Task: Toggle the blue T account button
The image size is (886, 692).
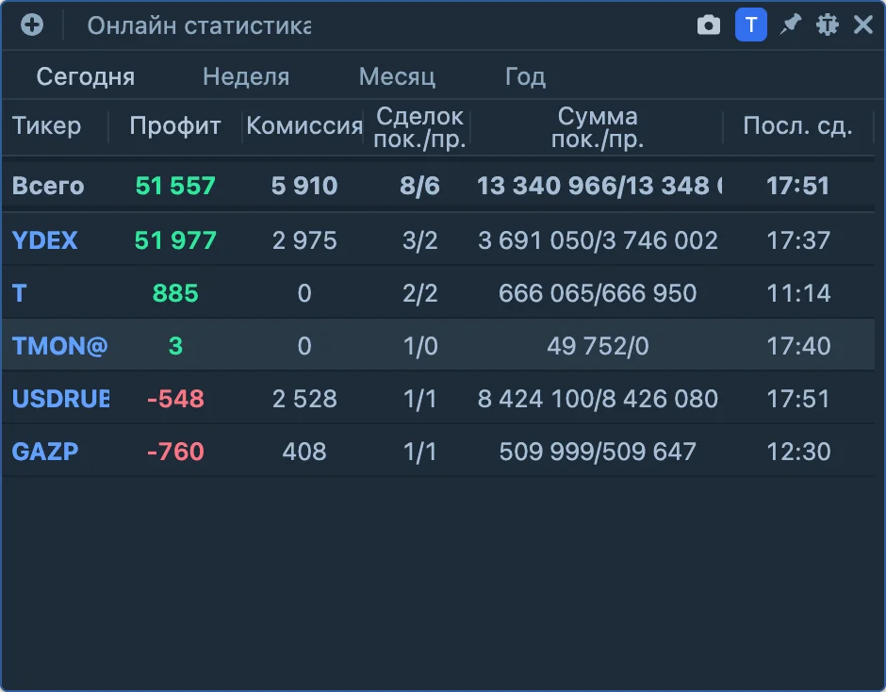Action: pyautogui.click(x=751, y=25)
